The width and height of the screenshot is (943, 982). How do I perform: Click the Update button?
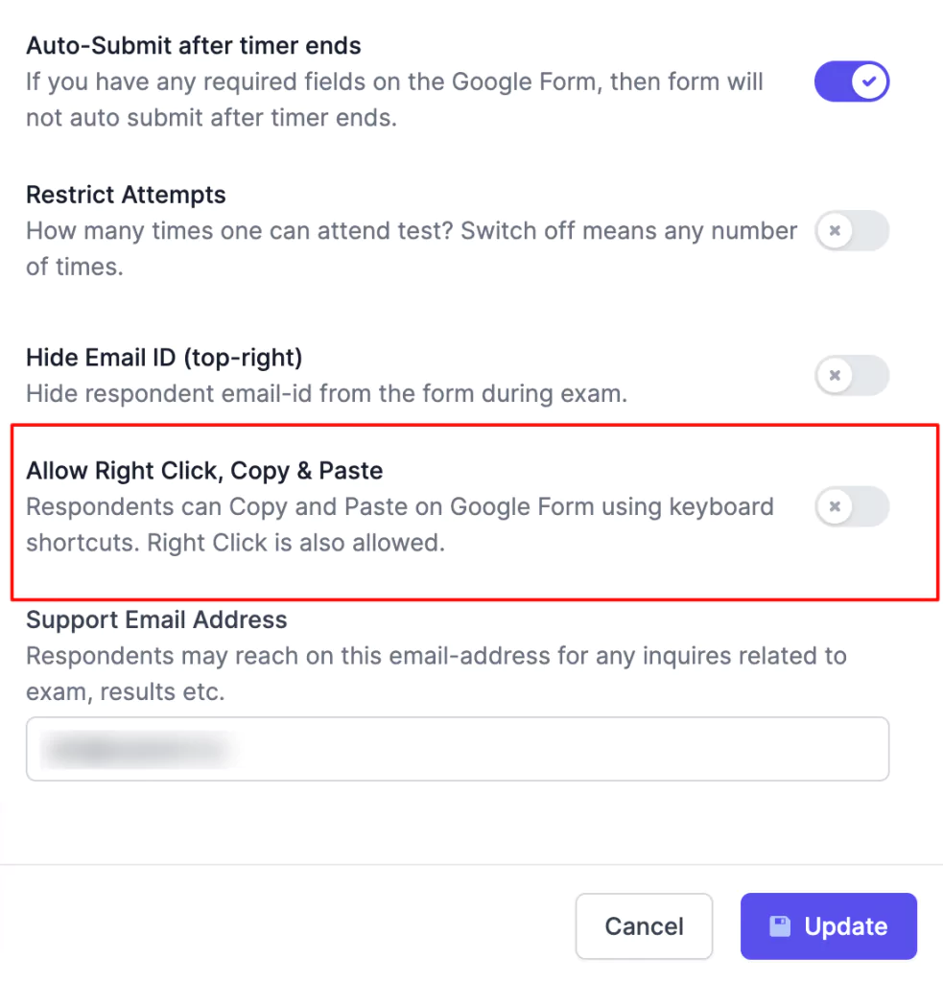(828, 926)
